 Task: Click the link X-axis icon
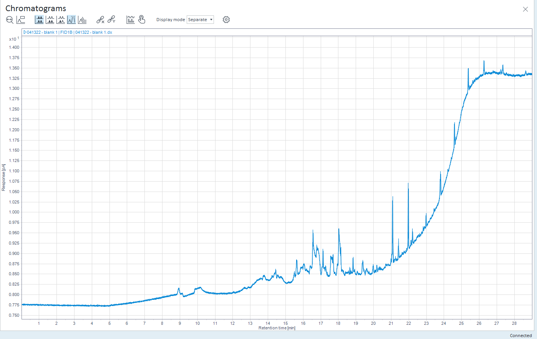click(x=100, y=20)
